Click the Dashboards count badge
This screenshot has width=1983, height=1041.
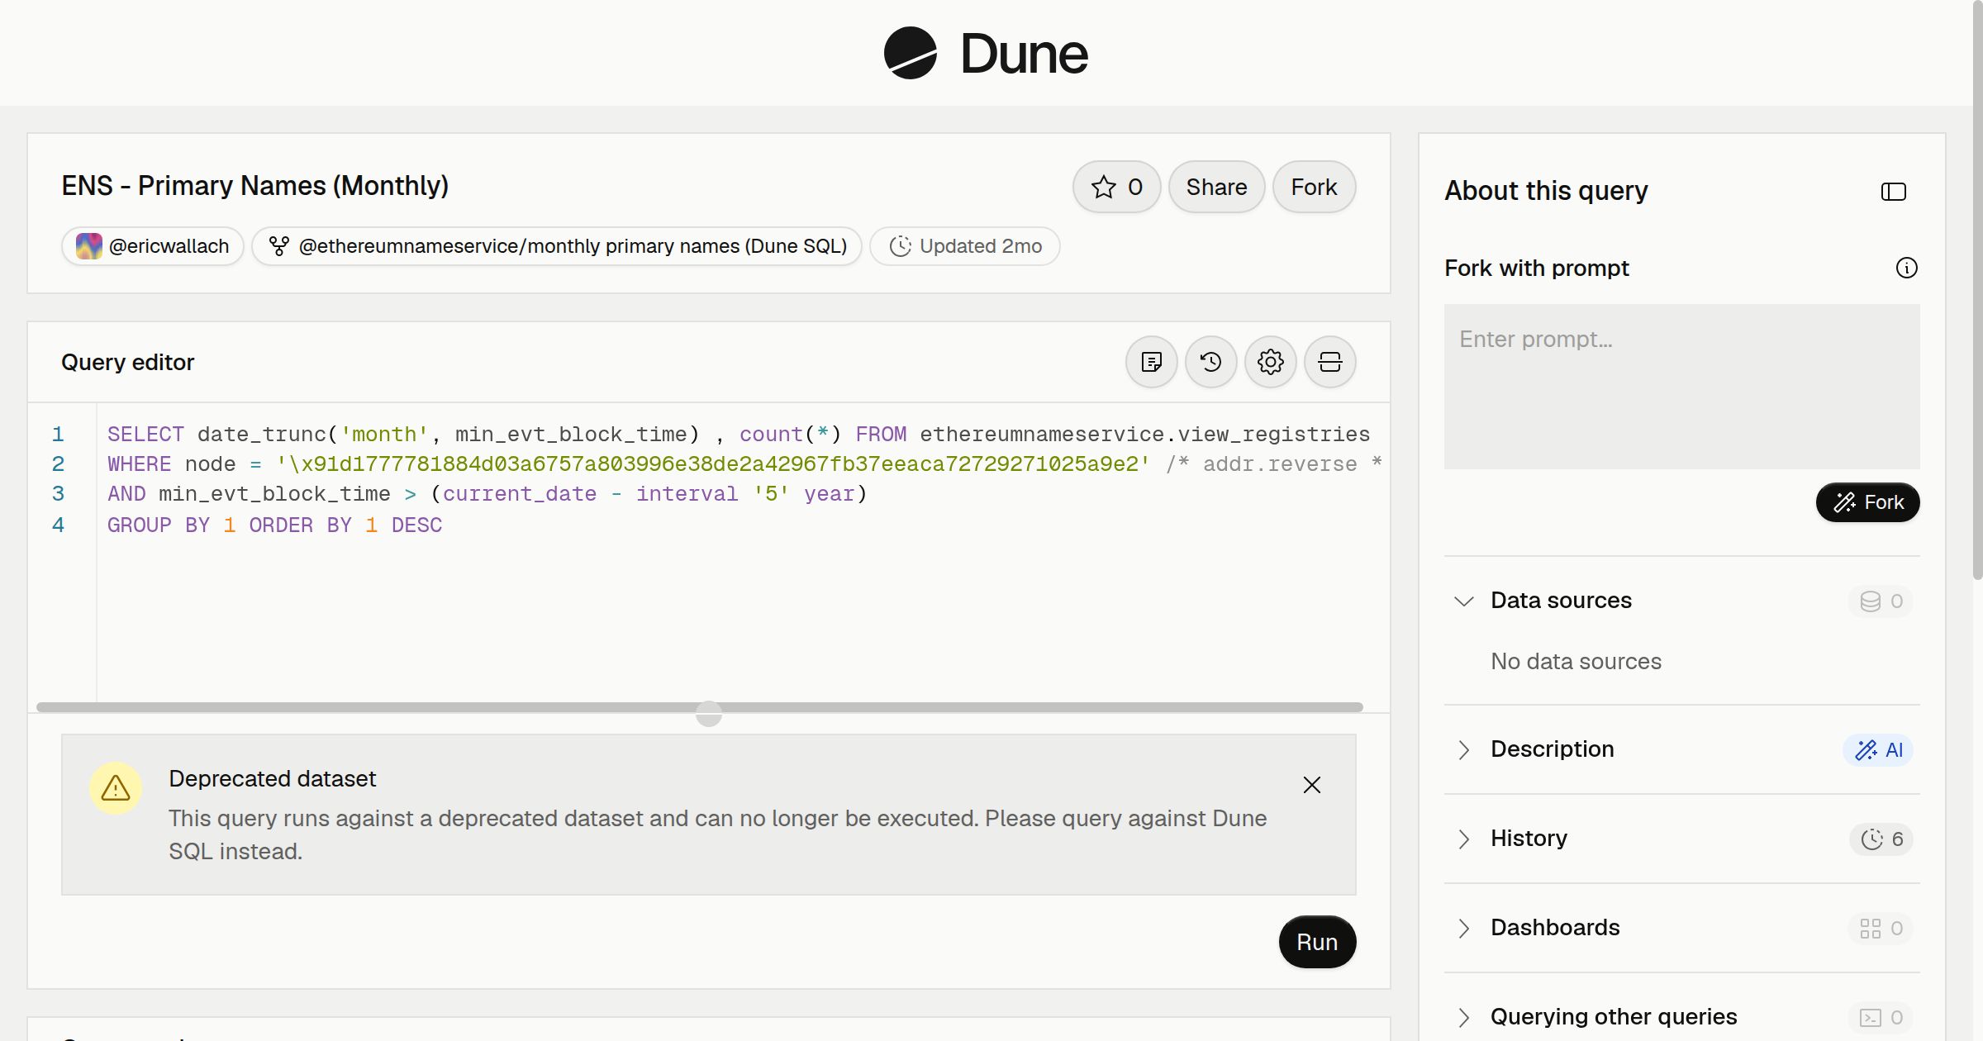point(1881,928)
